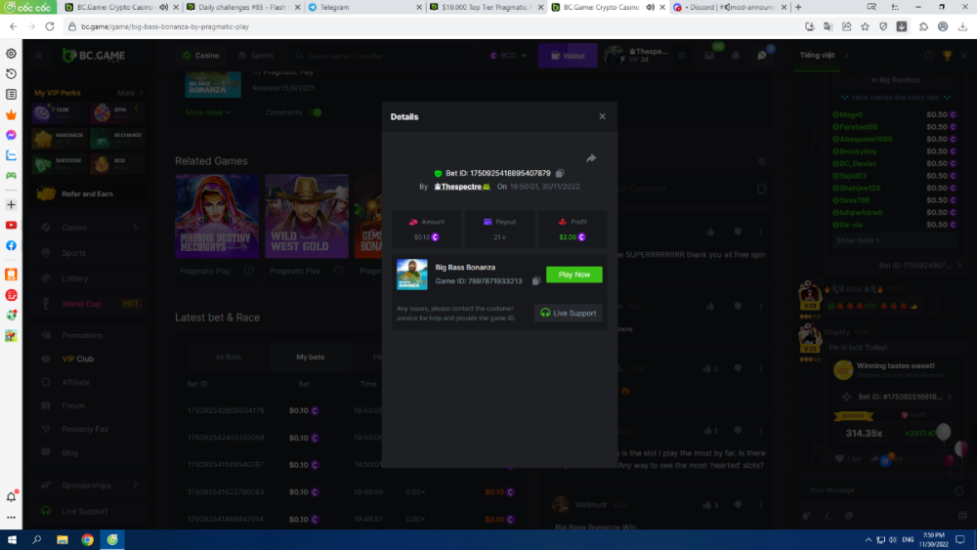
Task: Open Live Support from the dialog
Action: tap(570, 313)
